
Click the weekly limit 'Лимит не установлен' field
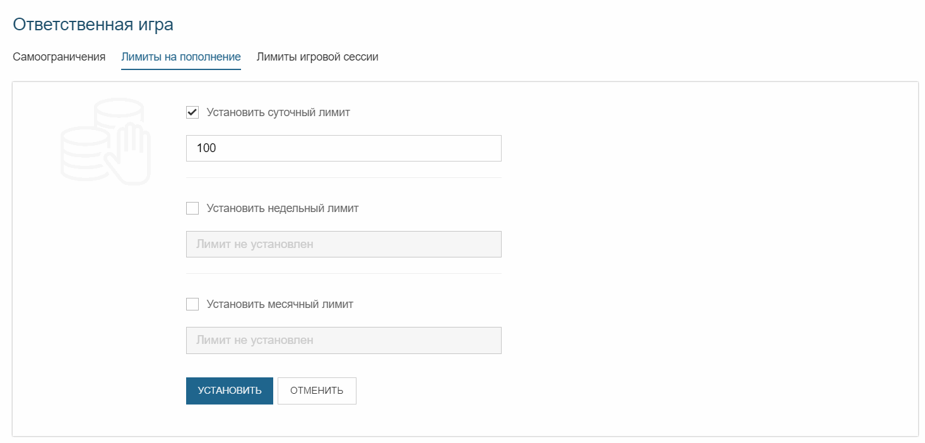(x=343, y=244)
